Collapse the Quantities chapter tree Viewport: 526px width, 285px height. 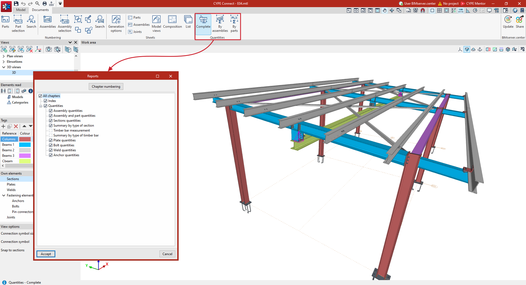coord(41,106)
